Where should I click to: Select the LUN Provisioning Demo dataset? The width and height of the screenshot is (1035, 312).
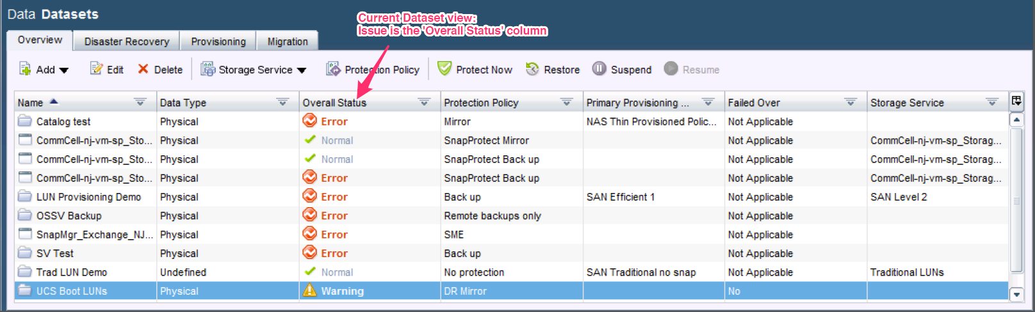click(x=88, y=197)
